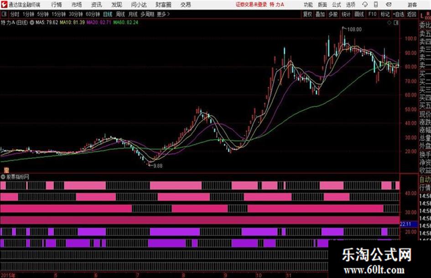This screenshot has height=278, width=431.
Task: Toggle right info panel icon below 返回
Action: pyautogui.click(x=396, y=23)
